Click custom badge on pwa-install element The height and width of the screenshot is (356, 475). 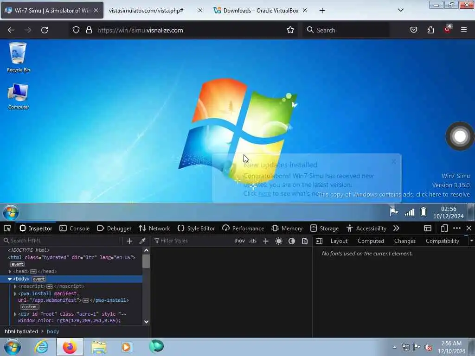pos(30,307)
